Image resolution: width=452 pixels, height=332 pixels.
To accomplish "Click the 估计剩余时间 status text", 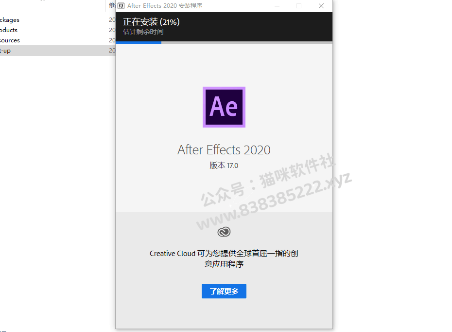I will [143, 32].
